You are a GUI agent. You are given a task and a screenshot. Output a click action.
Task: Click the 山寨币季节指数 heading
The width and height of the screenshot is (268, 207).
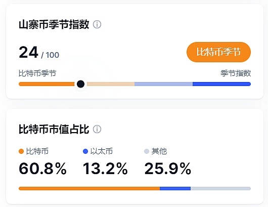pyautogui.click(x=54, y=24)
